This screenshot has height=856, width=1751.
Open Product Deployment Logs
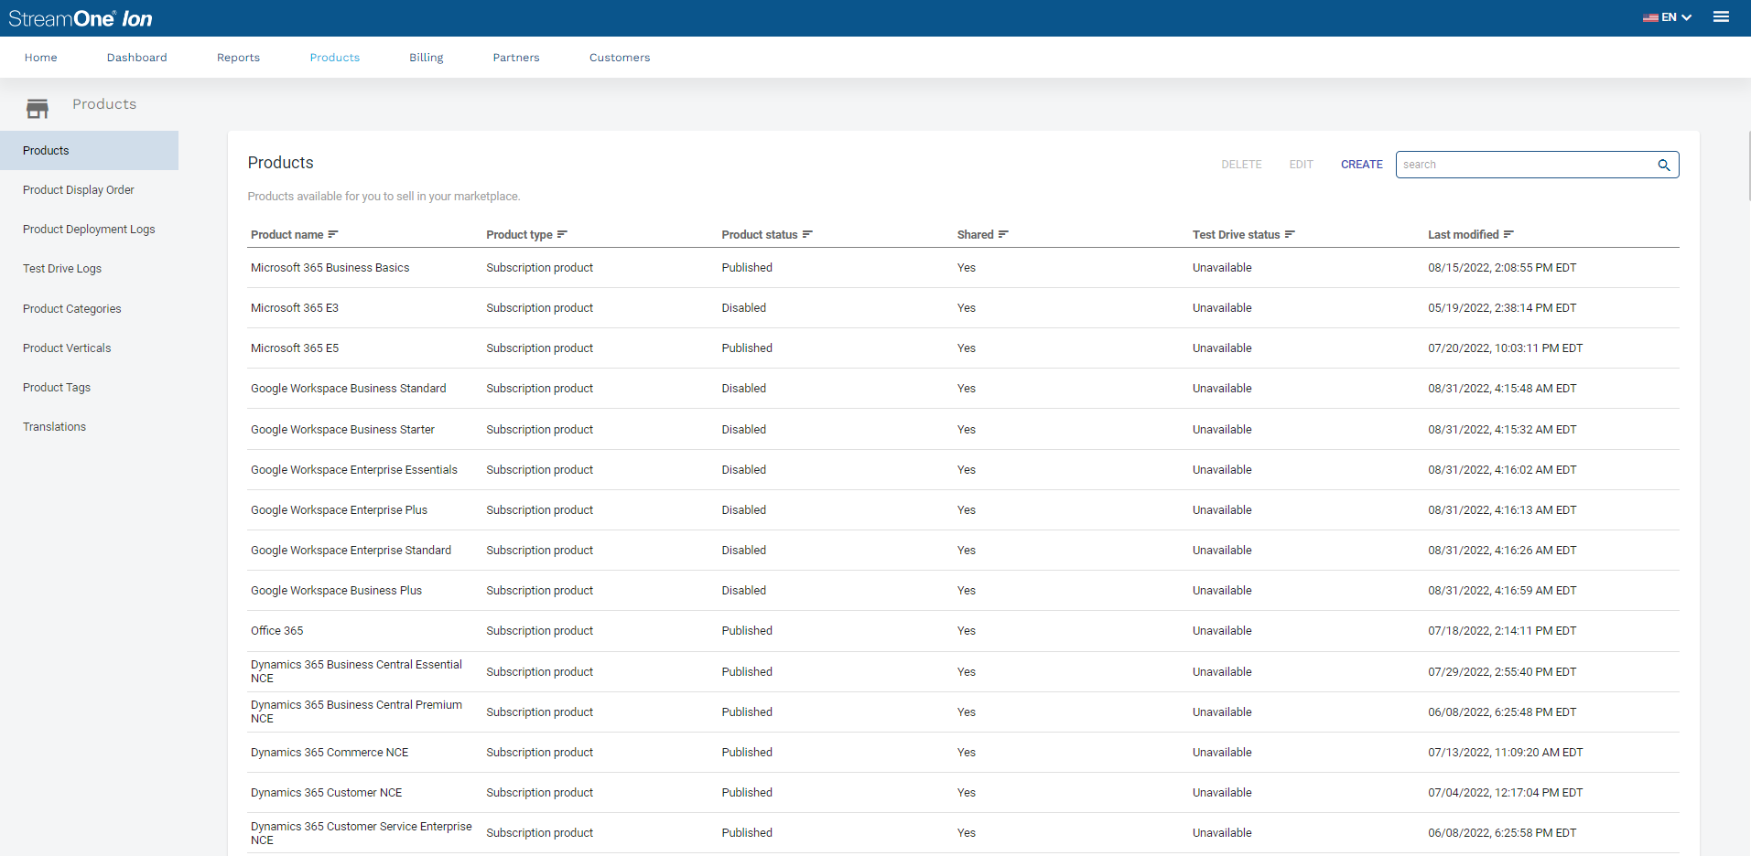pyautogui.click(x=89, y=230)
